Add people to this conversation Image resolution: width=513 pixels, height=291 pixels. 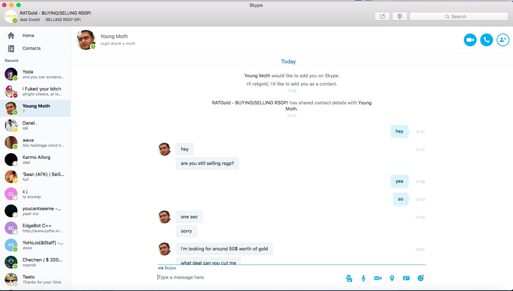503,40
